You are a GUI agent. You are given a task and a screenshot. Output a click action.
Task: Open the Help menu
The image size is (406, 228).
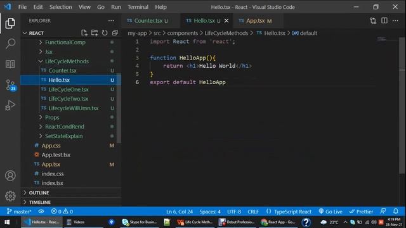click(160, 7)
